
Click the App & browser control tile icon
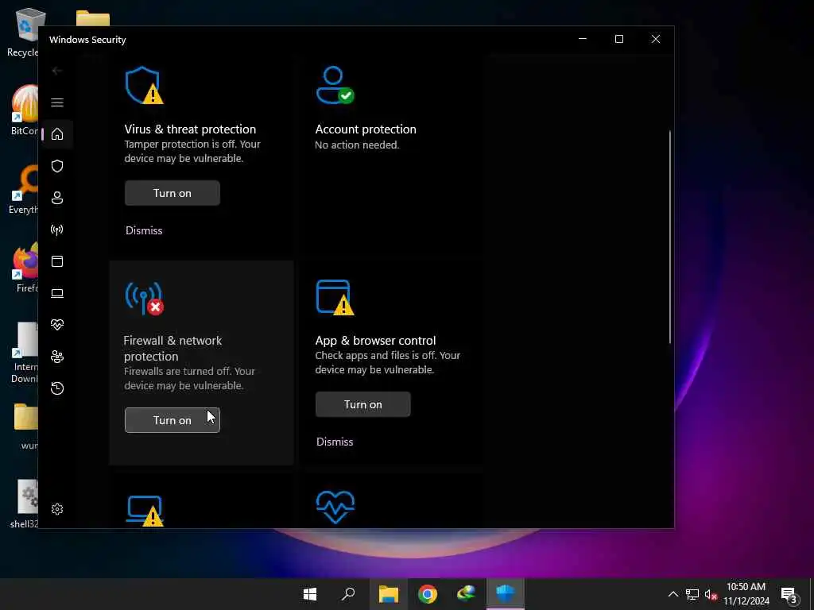tap(335, 297)
